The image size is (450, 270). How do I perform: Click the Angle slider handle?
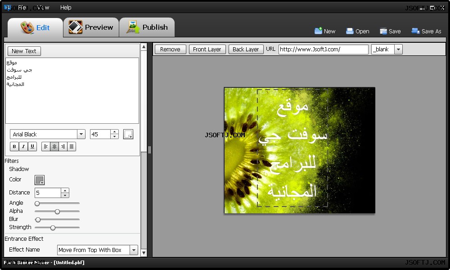[x=37, y=203]
